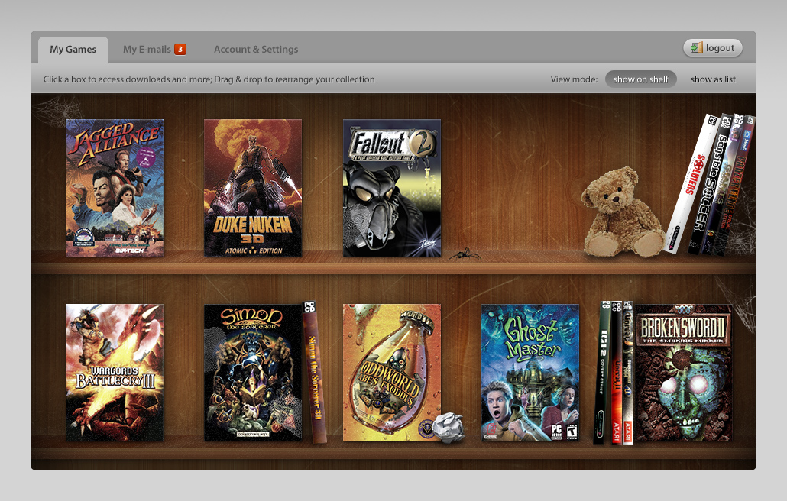
Task: Pick the IGI 2 Covert Strike spine
Action: (602, 373)
